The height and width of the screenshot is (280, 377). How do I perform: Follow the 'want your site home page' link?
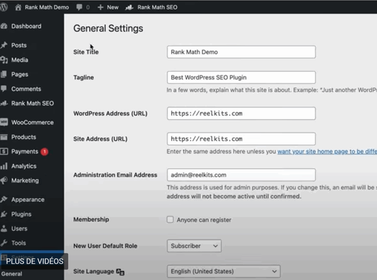click(x=327, y=152)
